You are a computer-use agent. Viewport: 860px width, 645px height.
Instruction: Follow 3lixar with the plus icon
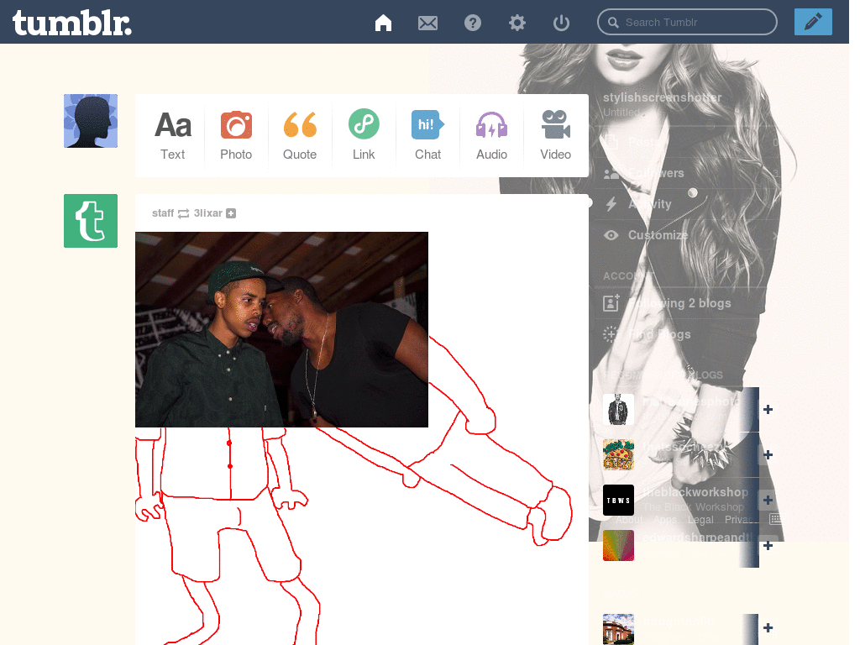(x=231, y=213)
